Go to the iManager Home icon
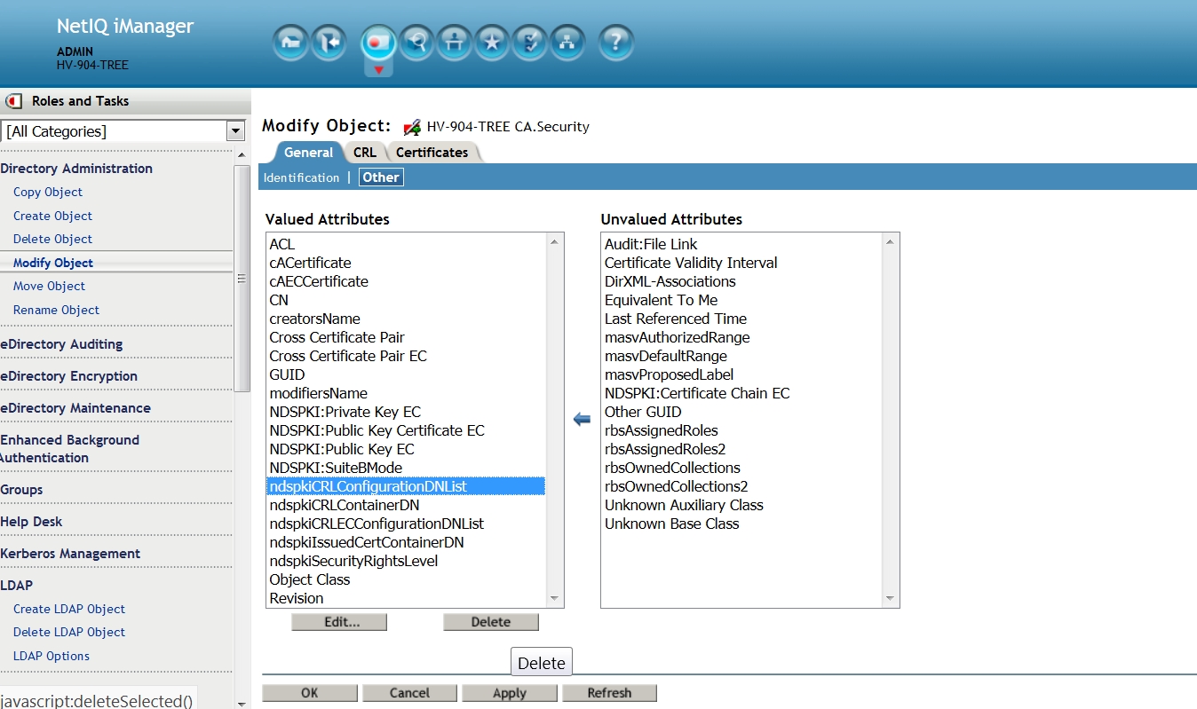 (x=290, y=42)
